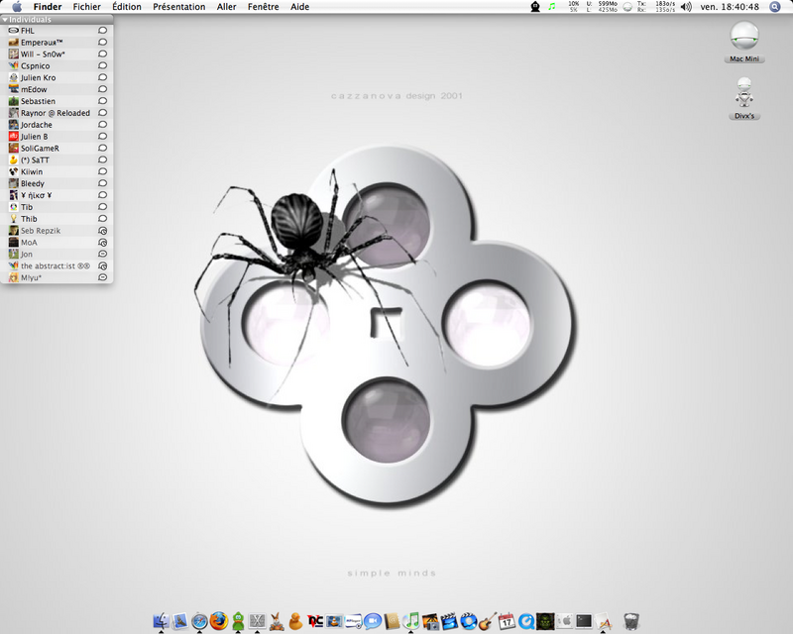Screen dimensions: 793x634
Task: Select contact Julien Kro
Action: click(57, 77)
